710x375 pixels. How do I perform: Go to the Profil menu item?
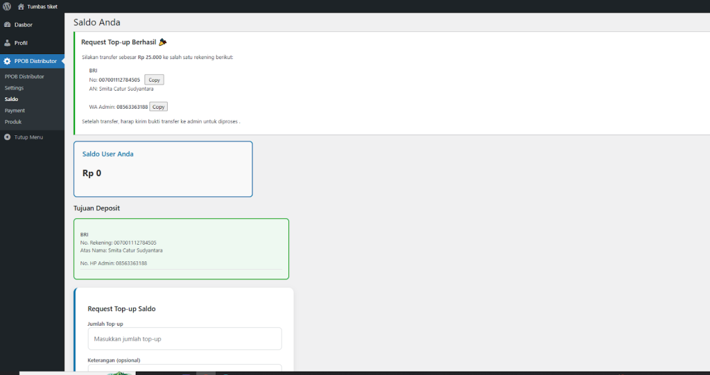pyautogui.click(x=22, y=43)
